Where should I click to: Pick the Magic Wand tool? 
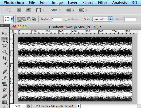click(x=5, y=52)
